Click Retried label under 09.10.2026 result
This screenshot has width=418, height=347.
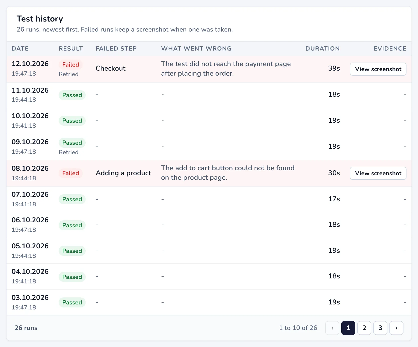click(x=68, y=152)
